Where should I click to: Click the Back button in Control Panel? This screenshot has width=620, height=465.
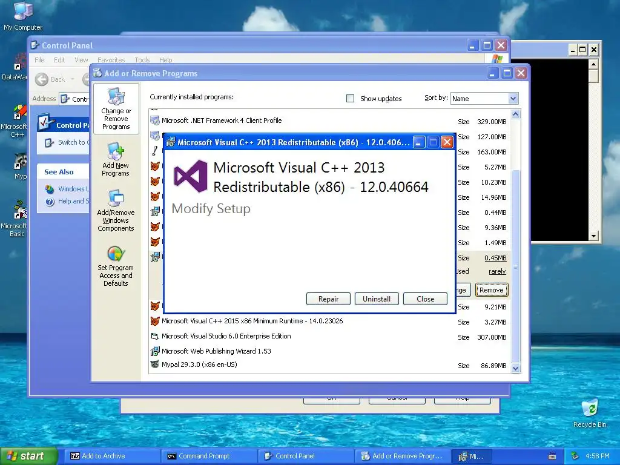point(50,79)
